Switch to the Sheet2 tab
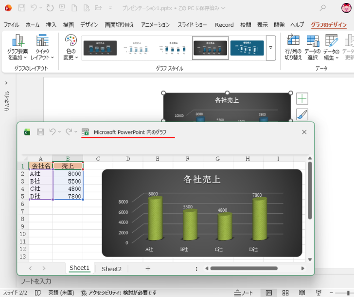This screenshot has height=297, width=354. 111,269
